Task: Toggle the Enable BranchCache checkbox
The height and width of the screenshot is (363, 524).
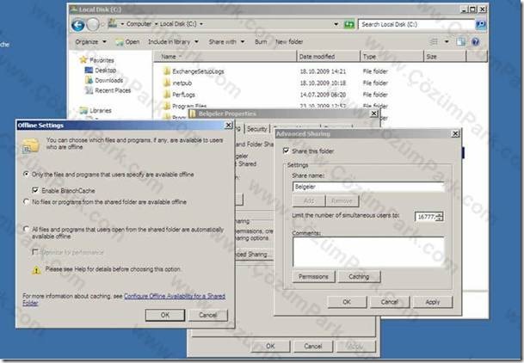Action: pos(35,190)
